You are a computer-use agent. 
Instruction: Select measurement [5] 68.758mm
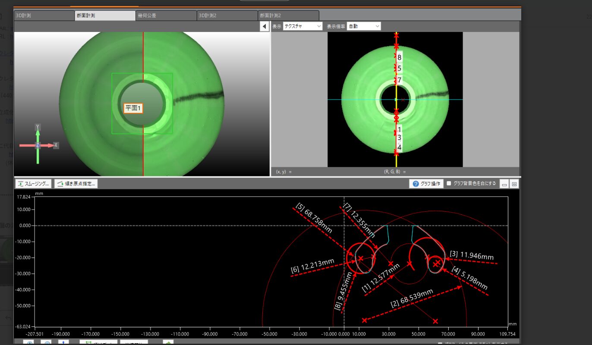pos(314,218)
